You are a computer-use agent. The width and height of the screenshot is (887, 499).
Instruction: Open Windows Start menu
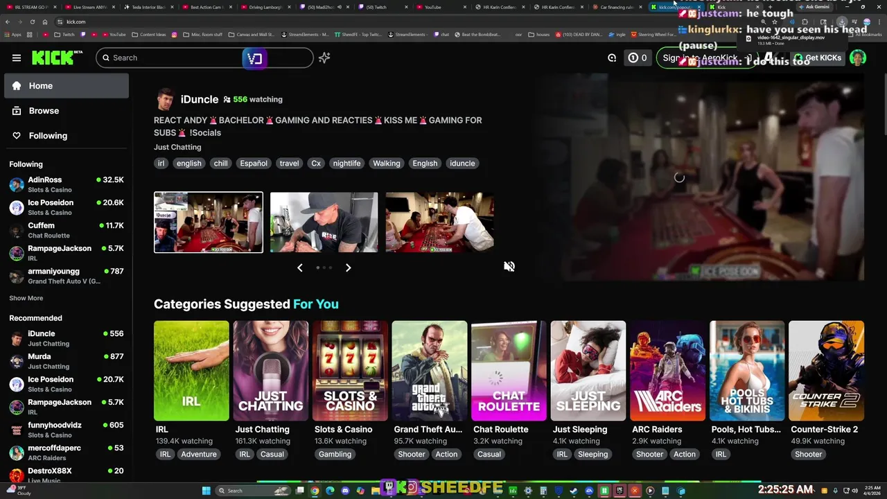[206, 491]
